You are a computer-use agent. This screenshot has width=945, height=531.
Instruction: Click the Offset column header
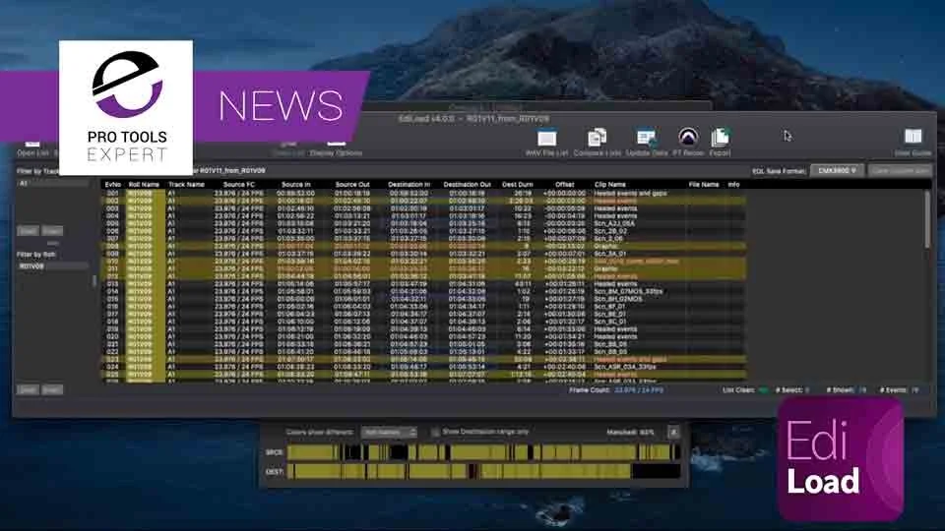564,184
